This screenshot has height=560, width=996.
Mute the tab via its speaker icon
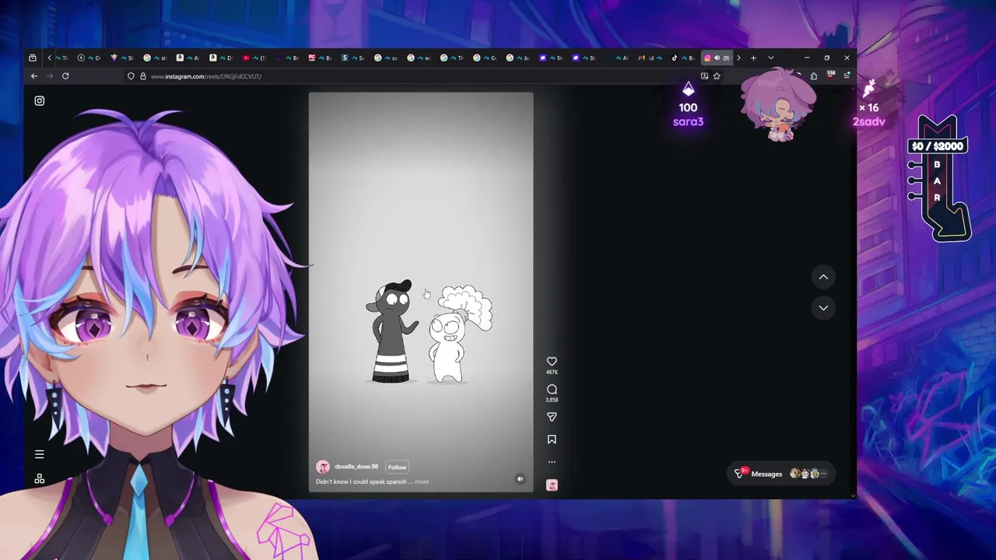click(717, 58)
